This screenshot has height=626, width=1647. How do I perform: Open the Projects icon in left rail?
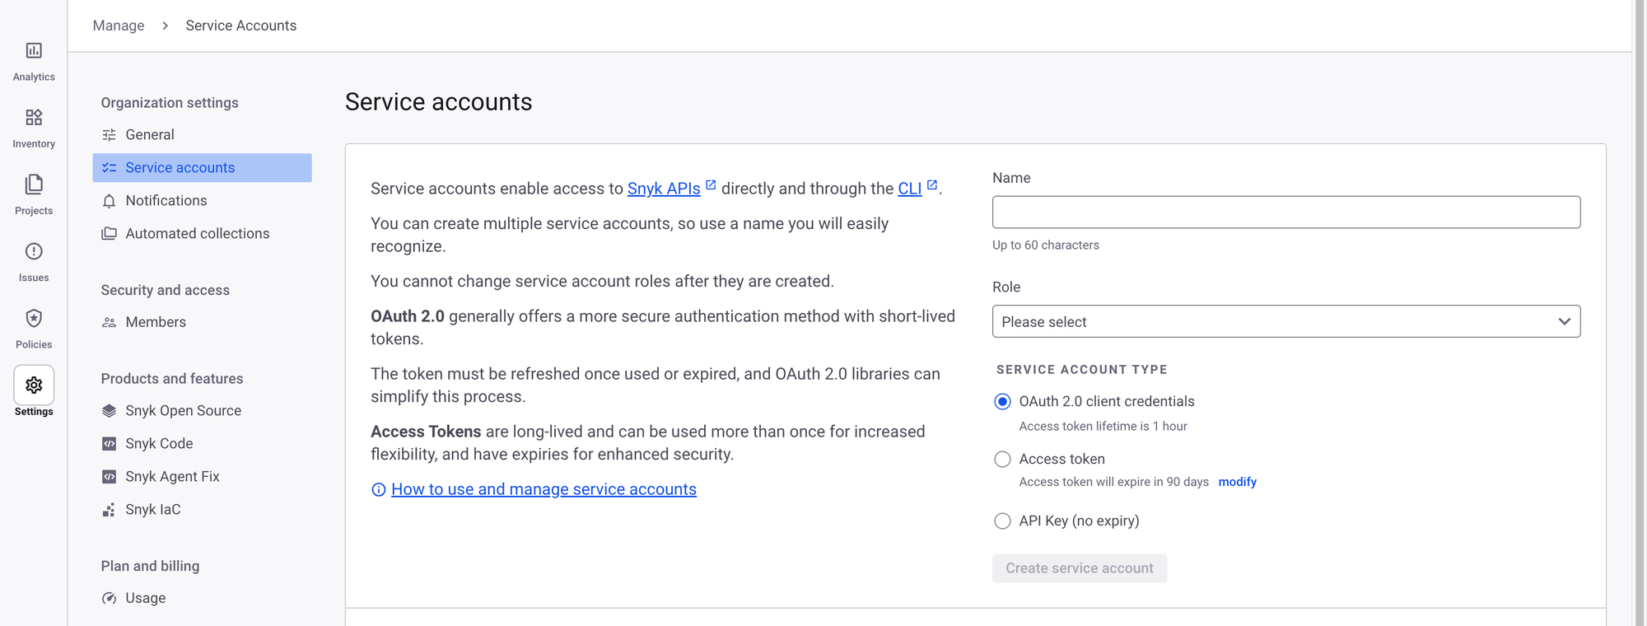coord(34,185)
